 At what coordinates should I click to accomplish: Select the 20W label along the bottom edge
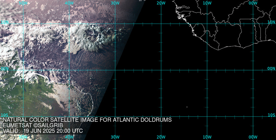[x=161, y=137]
